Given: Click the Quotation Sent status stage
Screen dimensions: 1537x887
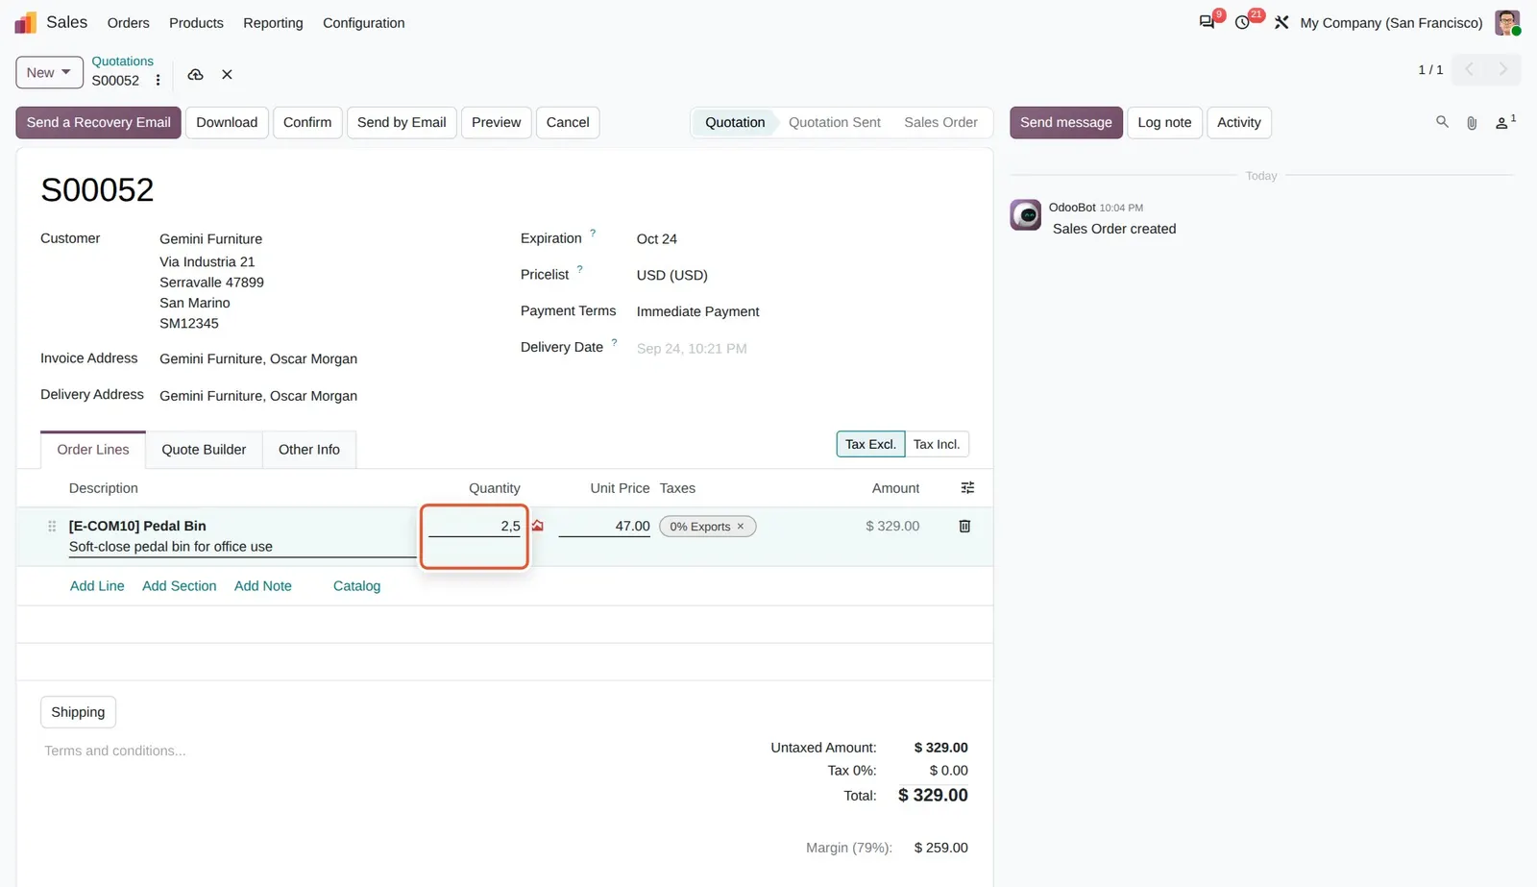Looking at the screenshot, I should tap(835, 122).
